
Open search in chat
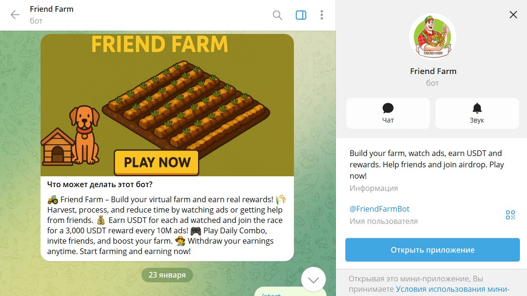(x=277, y=15)
